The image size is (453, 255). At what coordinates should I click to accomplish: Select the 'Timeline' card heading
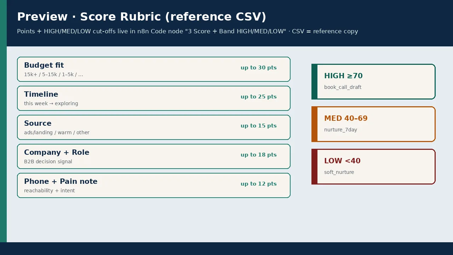[x=41, y=94]
